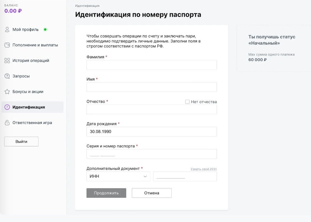This screenshot has height=222, width=311.
Task: Click the chevron arrow in ИНН selector
Action: (x=145, y=176)
